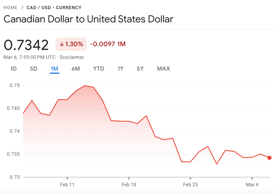
Task: Open the Disclaimer link
Action: [72, 57]
